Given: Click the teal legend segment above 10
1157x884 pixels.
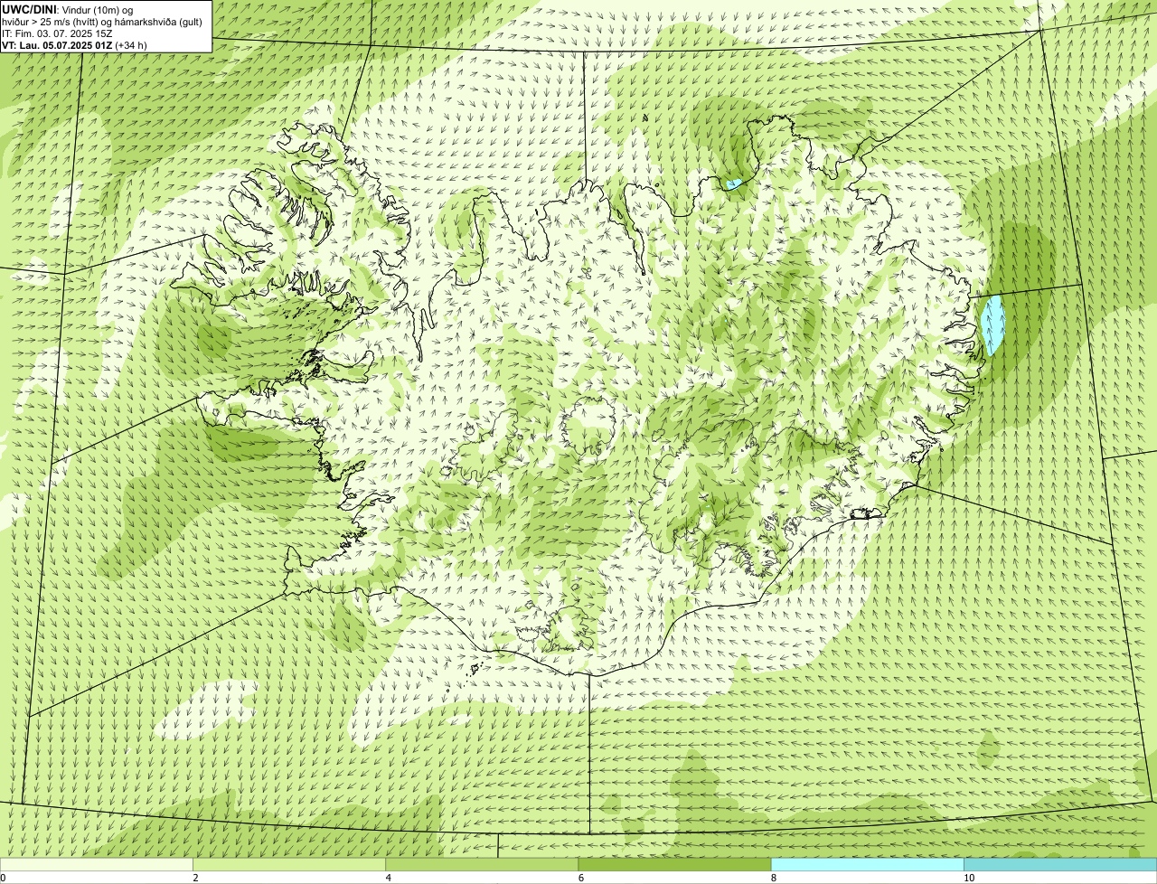Looking at the screenshot, I should pyautogui.click(x=1060, y=864).
